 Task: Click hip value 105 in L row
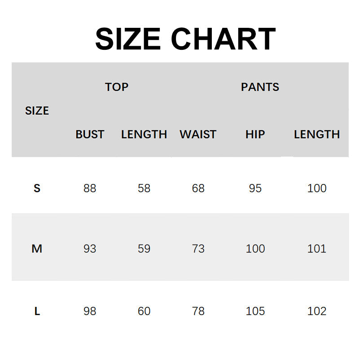pyautogui.click(x=255, y=311)
